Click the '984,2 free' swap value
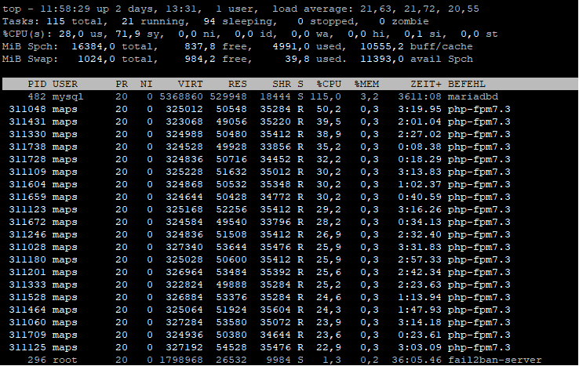The width and height of the screenshot is (579, 366). click(x=216, y=59)
